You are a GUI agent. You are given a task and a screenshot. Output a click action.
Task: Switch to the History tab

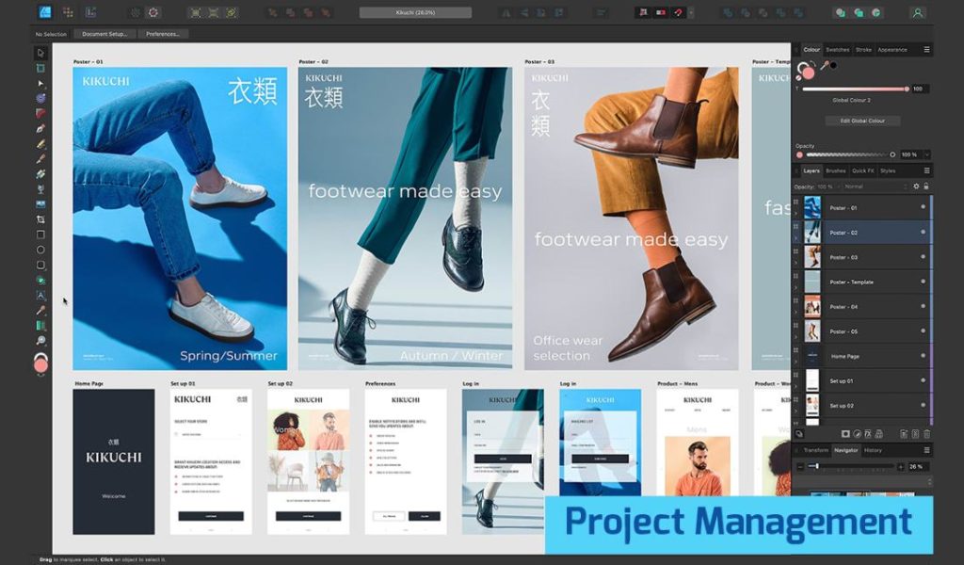coord(873,450)
